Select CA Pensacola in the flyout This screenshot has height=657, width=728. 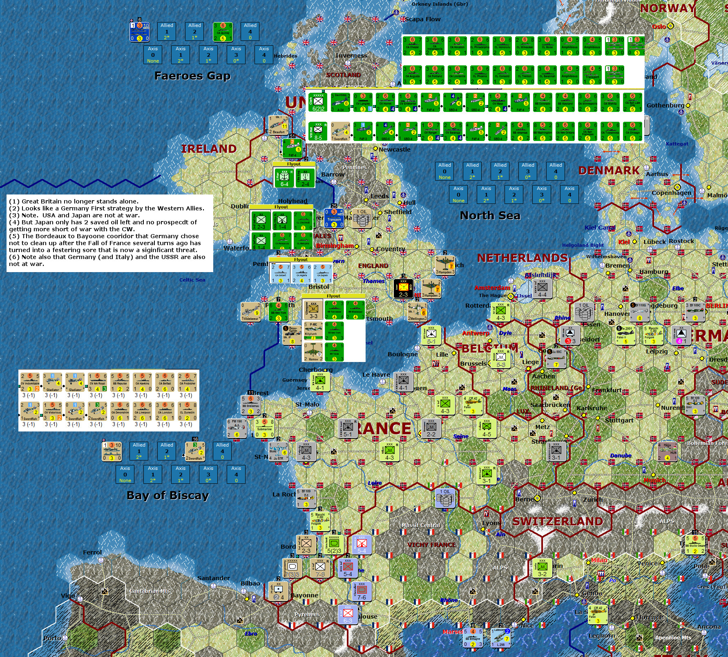click(x=282, y=241)
